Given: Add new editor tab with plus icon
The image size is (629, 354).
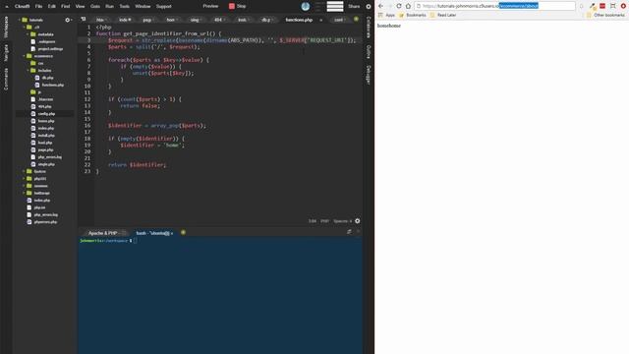Looking at the screenshot, I should point(356,20).
